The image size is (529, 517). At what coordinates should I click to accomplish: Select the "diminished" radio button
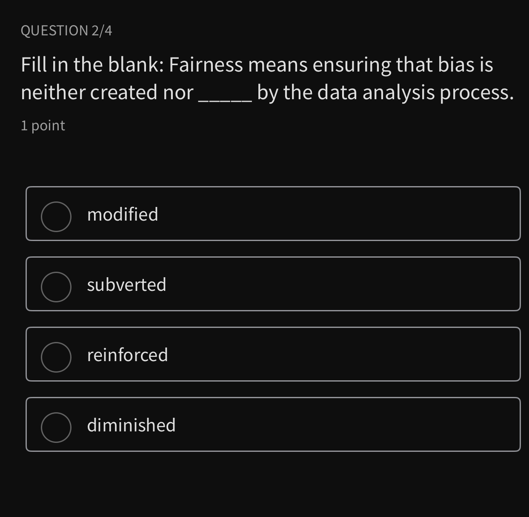pyautogui.click(x=56, y=426)
